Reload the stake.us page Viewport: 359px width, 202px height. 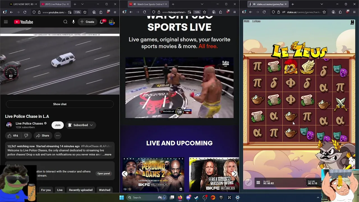click(264, 12)
